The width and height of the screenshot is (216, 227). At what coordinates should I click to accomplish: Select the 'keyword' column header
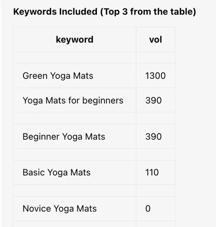pos(75,40)
